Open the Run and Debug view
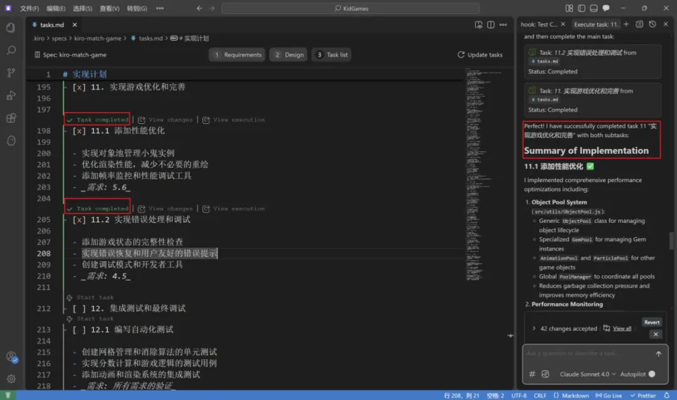Image resolution: width=677 pixels, height=400 pixels. 11,95
